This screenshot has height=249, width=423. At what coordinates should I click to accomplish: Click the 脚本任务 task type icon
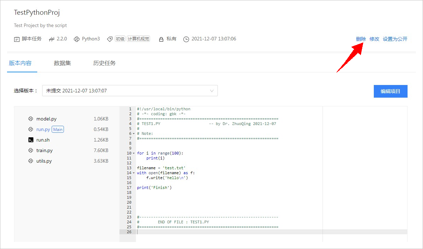[17, 39]
